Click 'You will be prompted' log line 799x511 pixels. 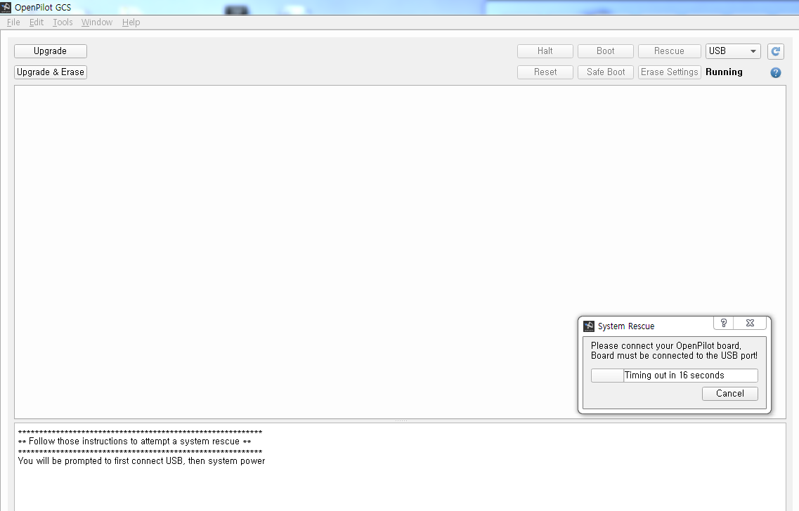pyautogui.click(x=142, y=460)
